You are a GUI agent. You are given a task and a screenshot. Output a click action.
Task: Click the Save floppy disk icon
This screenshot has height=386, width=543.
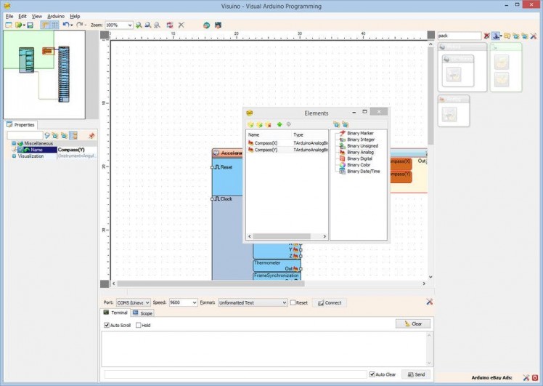pyautogui.click(x=30, y=25)
